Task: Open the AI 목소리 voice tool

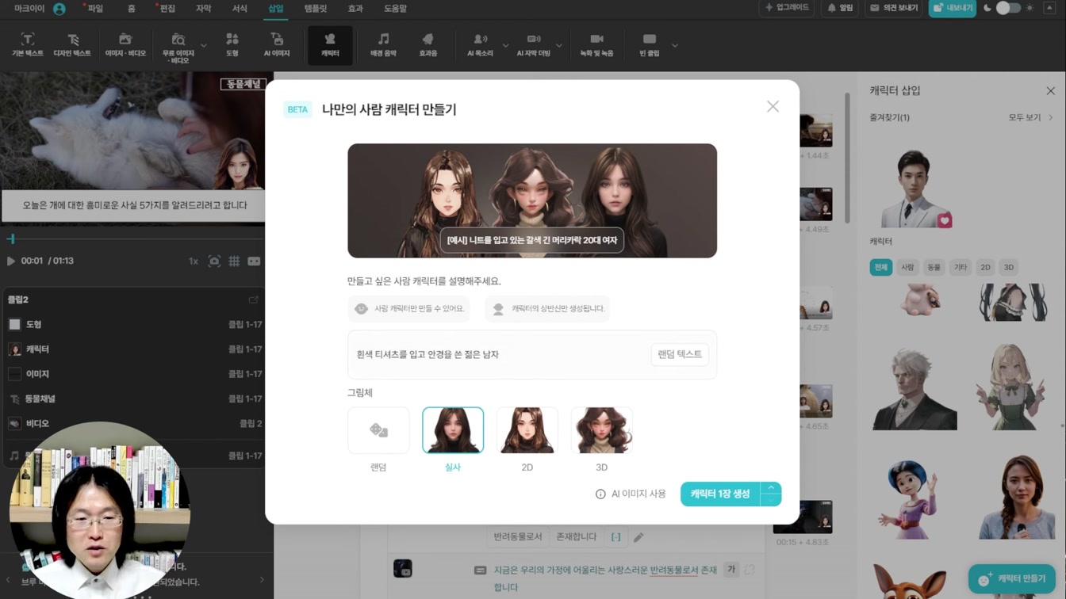Action: (x=480, y=45)
